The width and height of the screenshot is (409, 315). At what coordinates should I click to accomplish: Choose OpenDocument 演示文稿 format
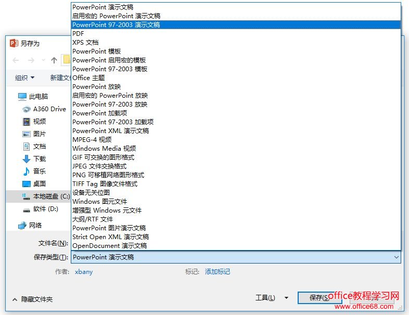click(x=236, y=246)
